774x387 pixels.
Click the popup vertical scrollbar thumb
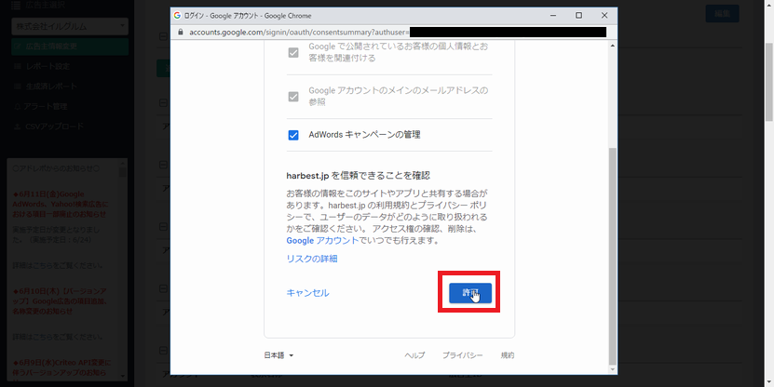click(613, 256)
